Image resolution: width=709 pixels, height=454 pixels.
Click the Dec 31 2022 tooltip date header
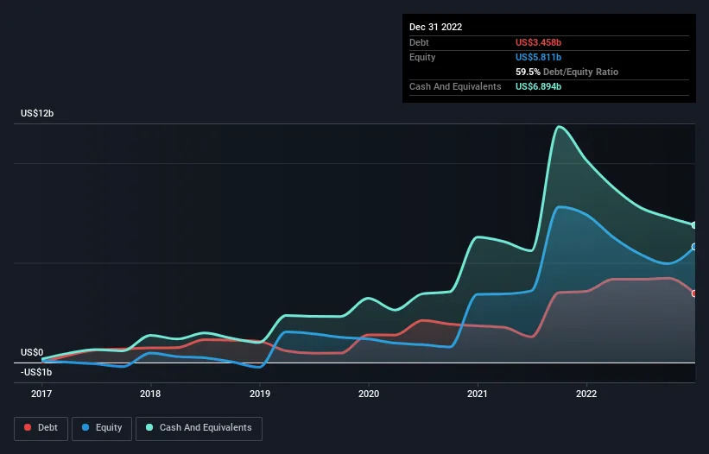[x=435, y=27]
